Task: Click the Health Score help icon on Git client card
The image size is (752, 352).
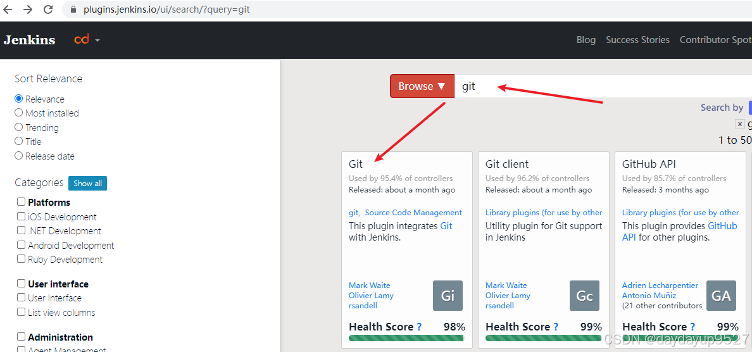Action: click(x=556, y=327)
